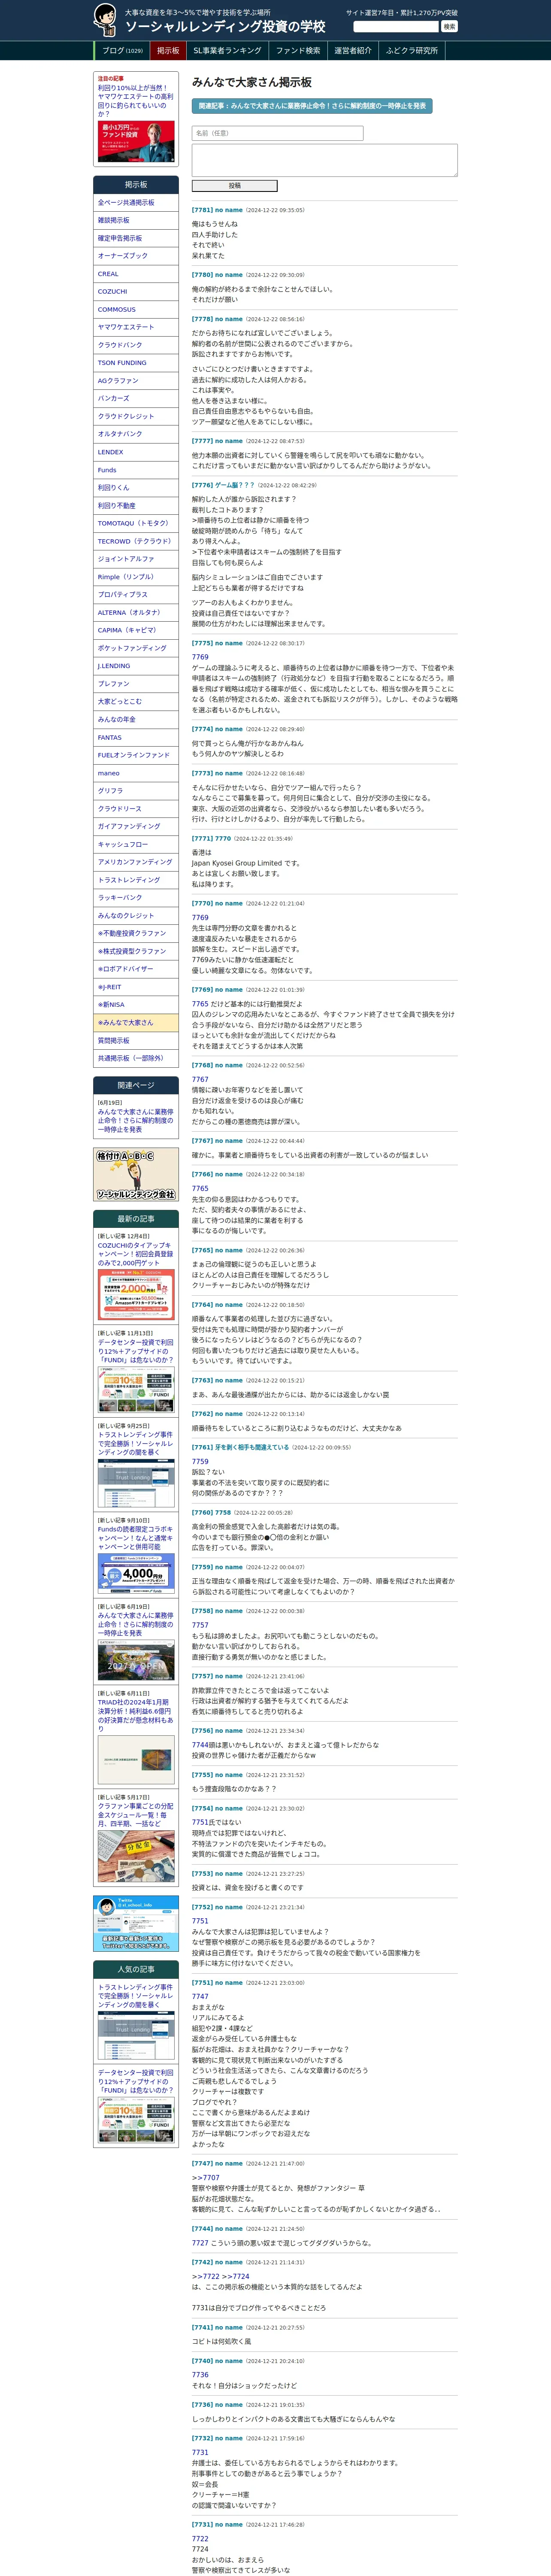Screen dimensions: 551x2576
Task: Open TOMOTAQU(トモタク) board link
Action: click(x=136, y=523)
